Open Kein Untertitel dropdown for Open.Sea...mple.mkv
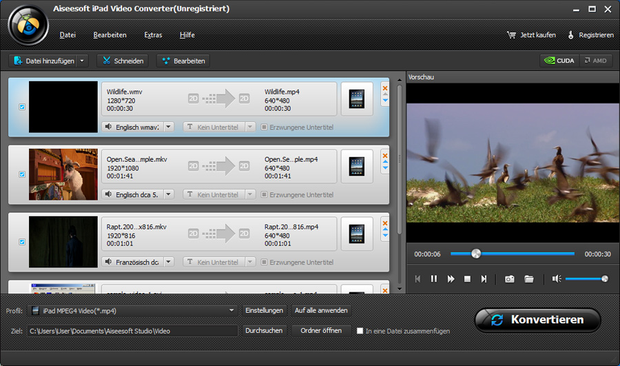Screen dimensions: 620x366 coord(250,194)
